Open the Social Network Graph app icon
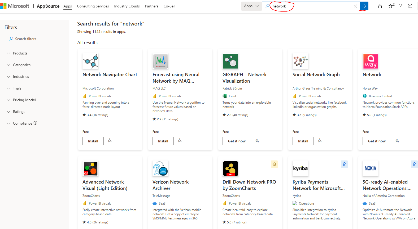The height and width of the screenshot is (229, 418). point(301,61)
